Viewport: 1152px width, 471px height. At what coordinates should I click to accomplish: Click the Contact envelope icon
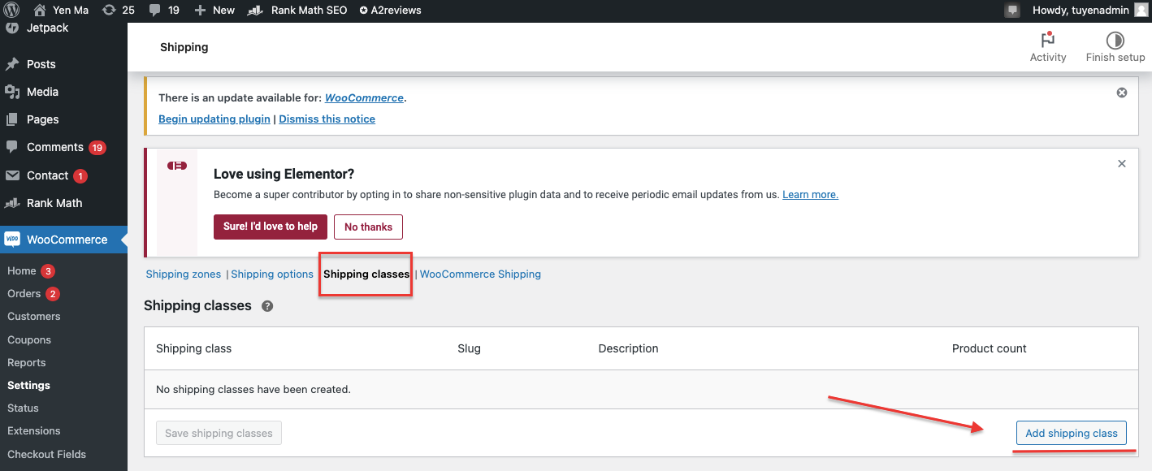[12, 175]
